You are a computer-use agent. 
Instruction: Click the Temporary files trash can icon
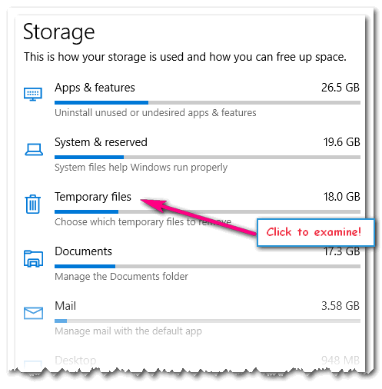[33, 204]
